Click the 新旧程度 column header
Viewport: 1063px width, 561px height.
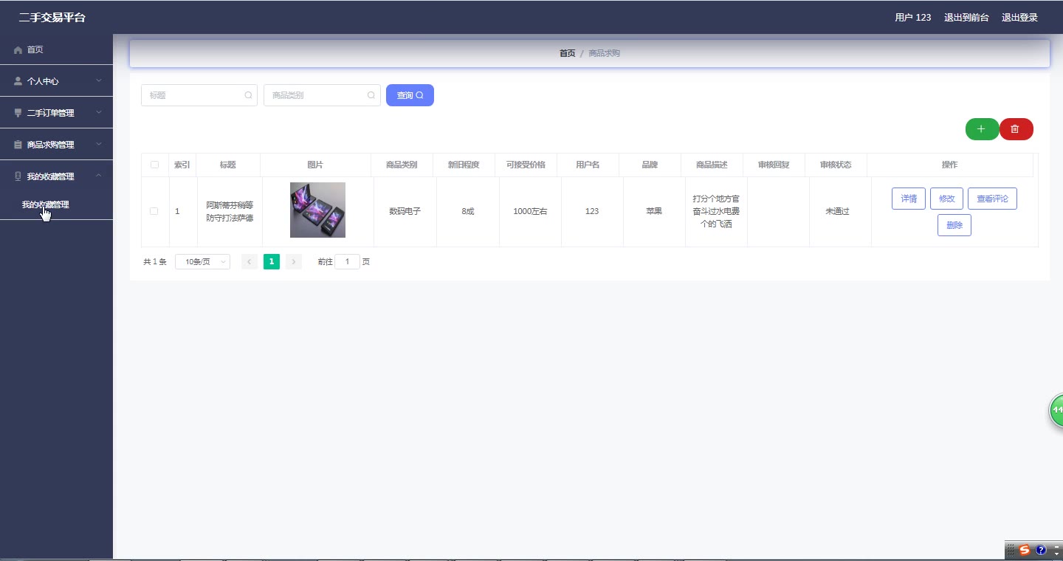coord(464,165)
